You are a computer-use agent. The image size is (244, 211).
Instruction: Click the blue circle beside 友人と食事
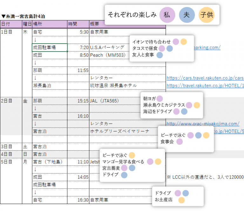(x=160, y=55)
